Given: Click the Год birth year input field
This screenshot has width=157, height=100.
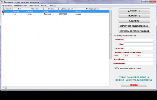Looking at the screenshot, I should pos(147,55).
